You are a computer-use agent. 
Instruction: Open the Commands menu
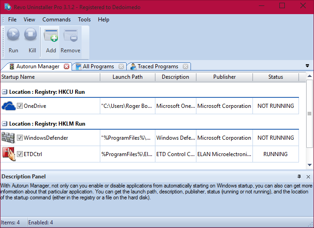pyautogui.click(x=57, y=20)
